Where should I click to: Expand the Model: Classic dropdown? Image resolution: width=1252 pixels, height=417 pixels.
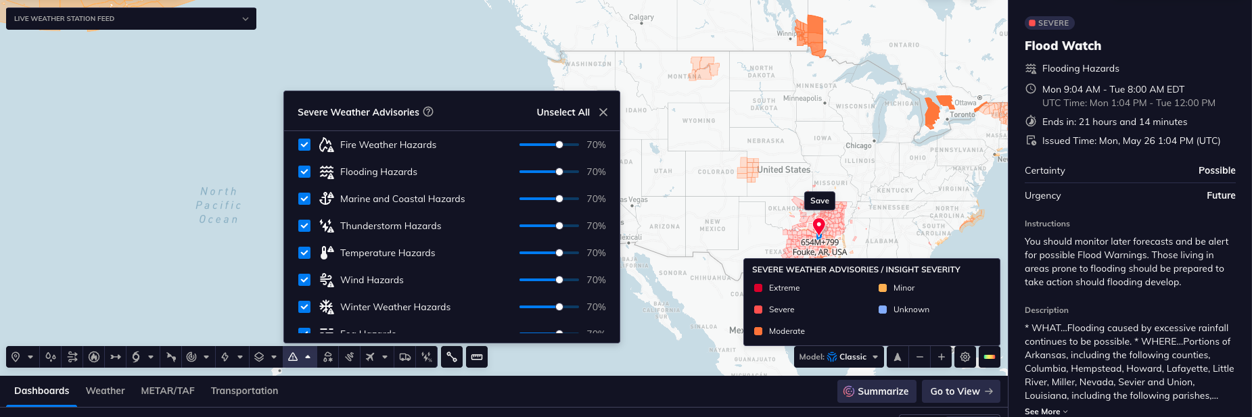coord(839,357)
